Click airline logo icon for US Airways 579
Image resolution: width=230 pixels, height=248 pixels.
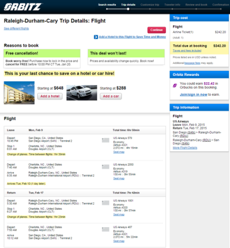[106, 140]
